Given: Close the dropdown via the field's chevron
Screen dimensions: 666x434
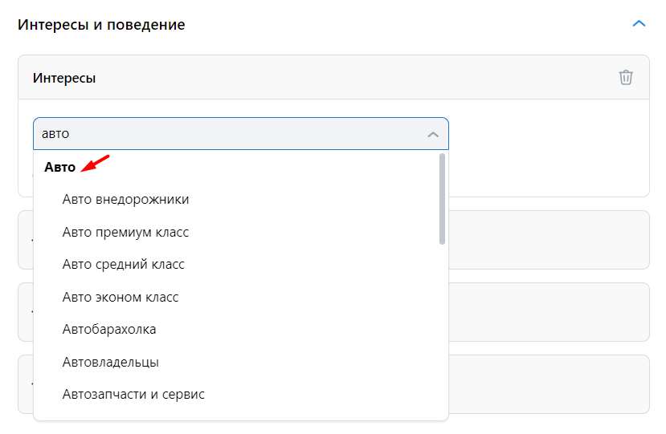Looking at the screenshot, I should pos(433,135).
